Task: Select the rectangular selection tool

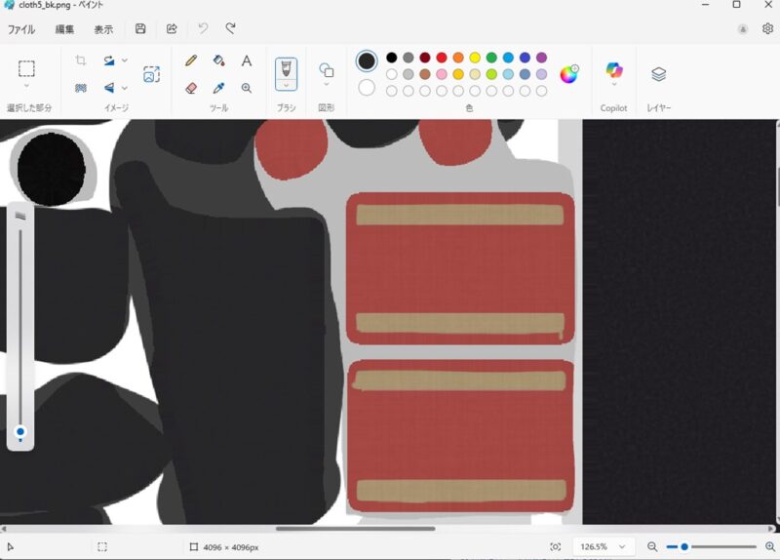Action: coord(26,68)
